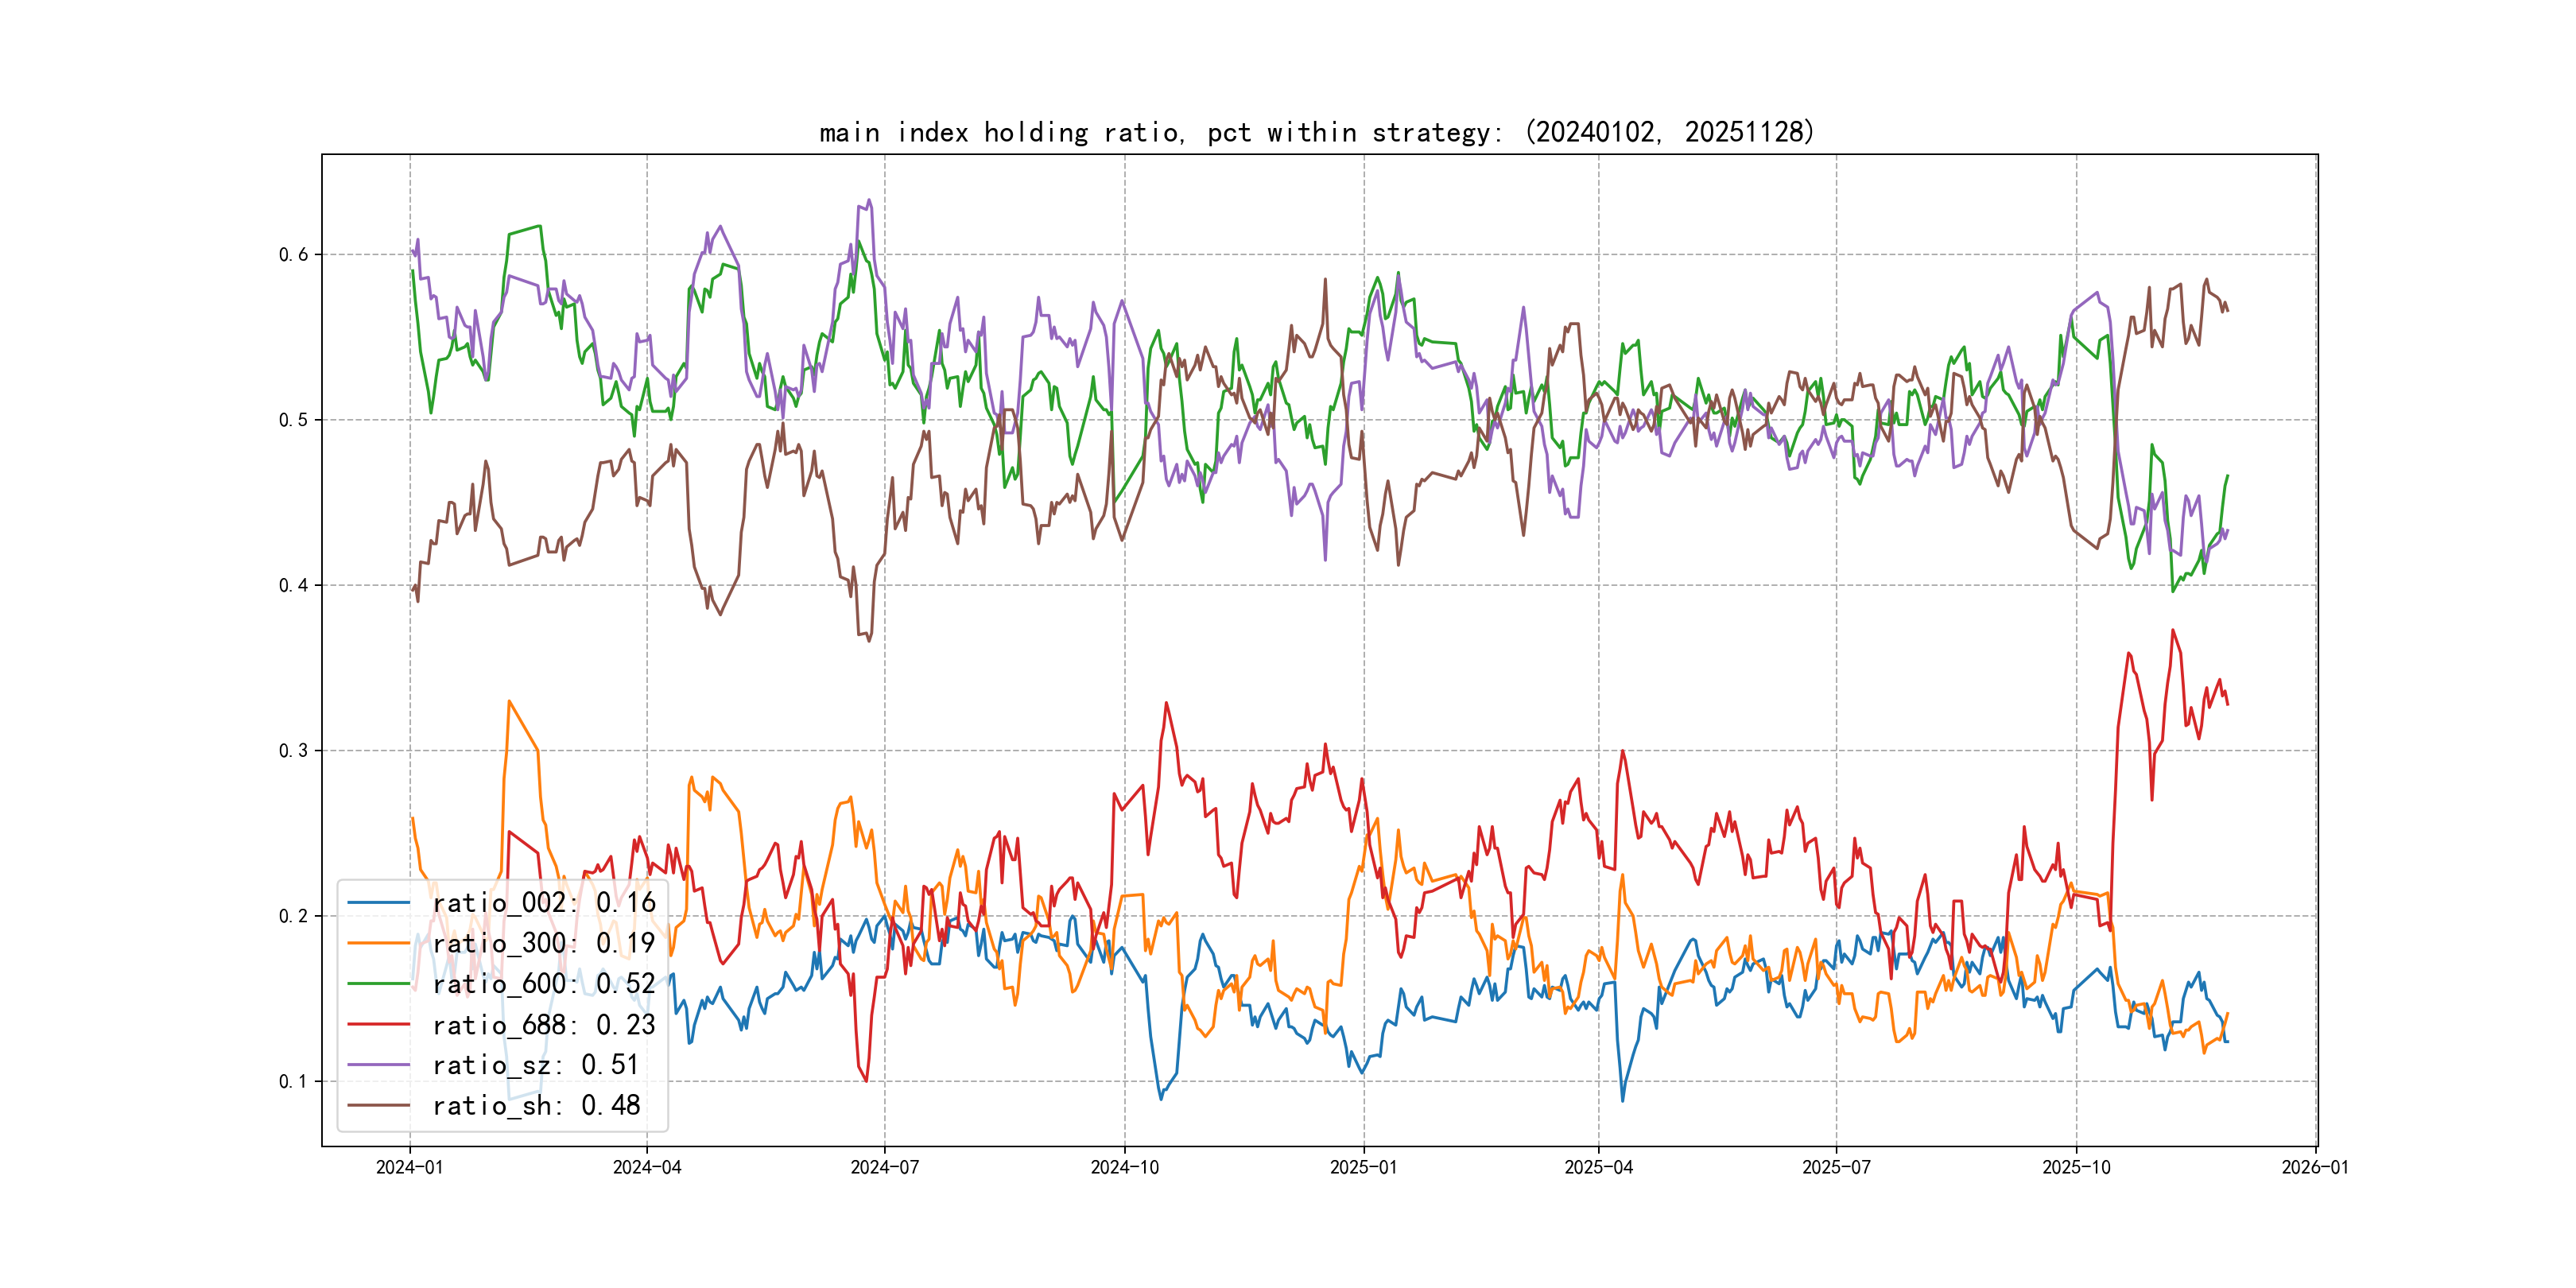The height and width of the screenshot is (1288, 2576).
Task: Click the ratio_688 legend label
Action: pos(543,1025)
